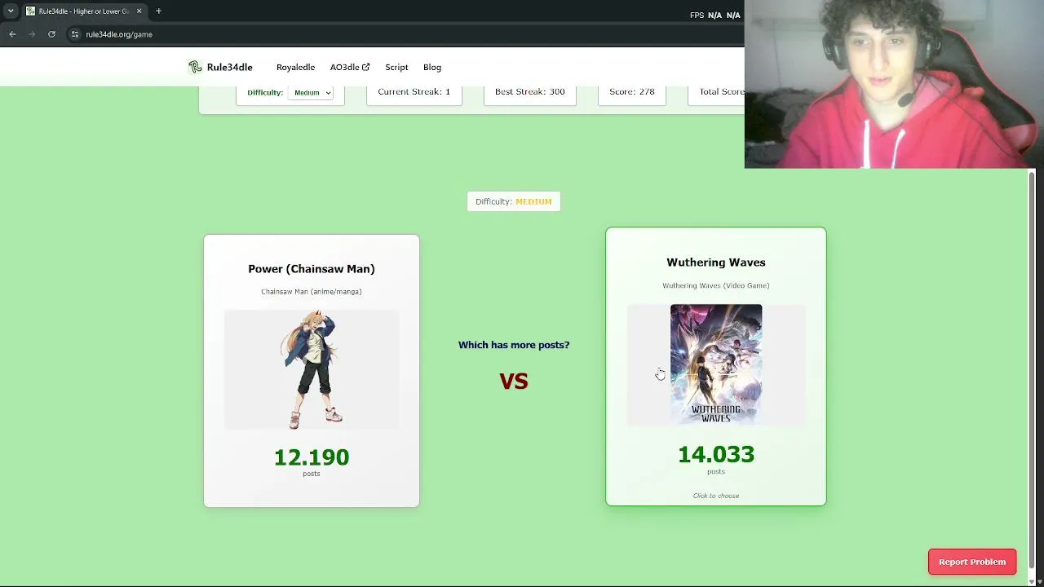Click the "Which has more posts?" text
The width and height of the screenshot is (1044, 587).
click(x=514, y=345)
